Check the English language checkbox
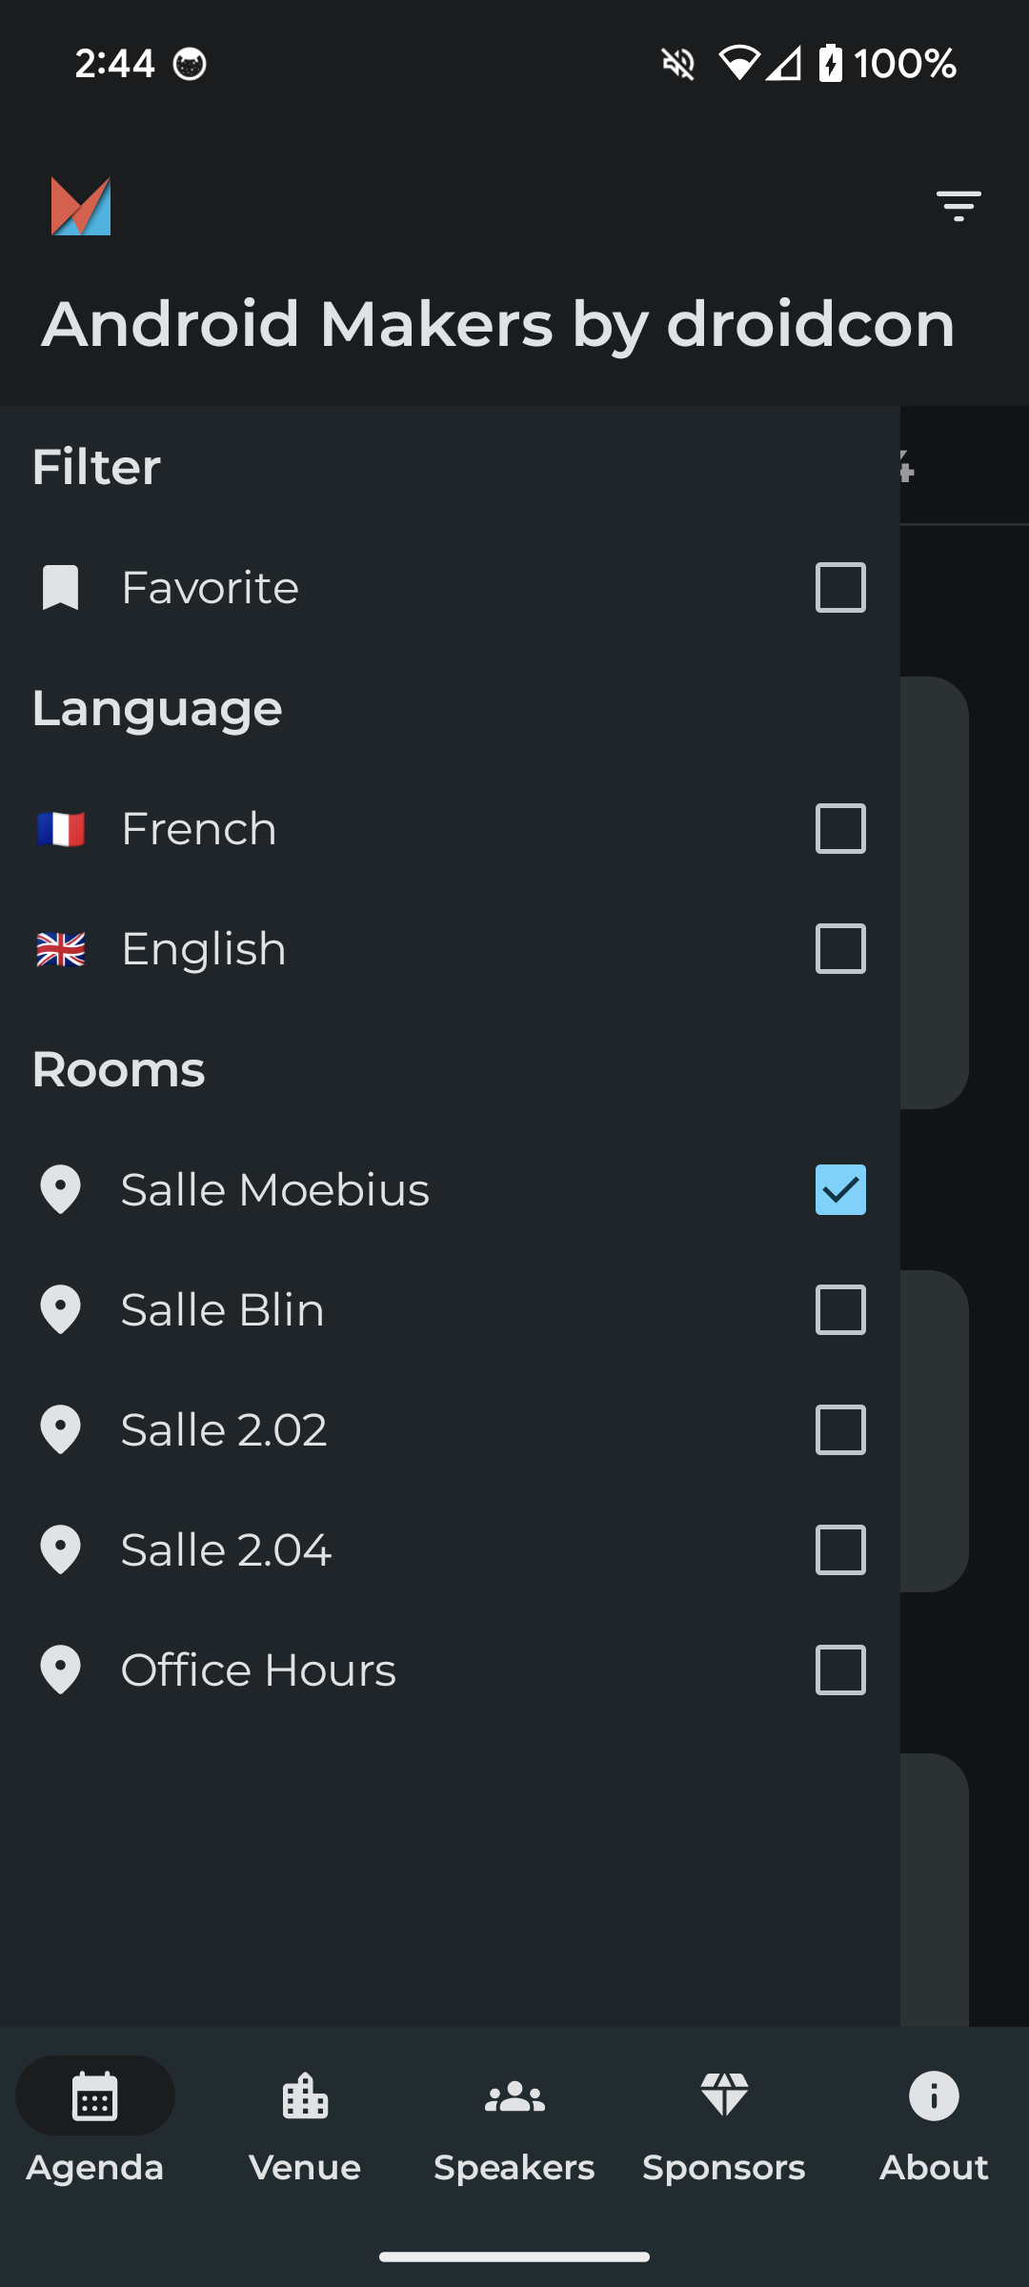 coord(840,949)
